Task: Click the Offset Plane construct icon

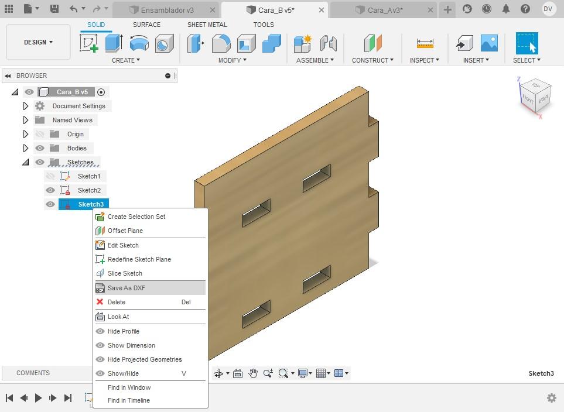Action: tap(372, 43)
